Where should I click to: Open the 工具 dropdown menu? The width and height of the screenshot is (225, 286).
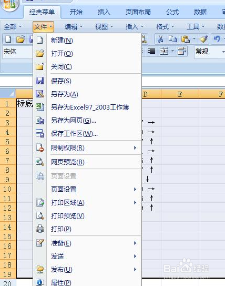tap(196, 27)
